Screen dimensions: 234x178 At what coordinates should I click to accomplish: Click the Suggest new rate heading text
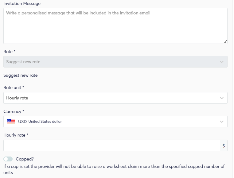[x=21, y=75]
